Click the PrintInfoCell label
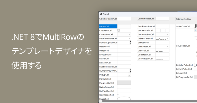Screen dimensions: 197x103 pos(105,79)
